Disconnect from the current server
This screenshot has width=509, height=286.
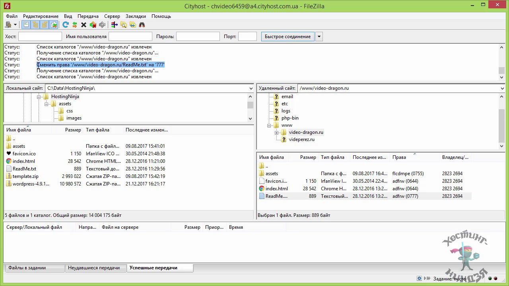tap(93, 25)
